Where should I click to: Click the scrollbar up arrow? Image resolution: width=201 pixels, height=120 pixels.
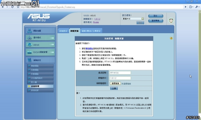pos(200,11)
